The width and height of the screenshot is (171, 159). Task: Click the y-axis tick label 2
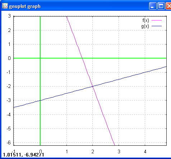point(9,30)
